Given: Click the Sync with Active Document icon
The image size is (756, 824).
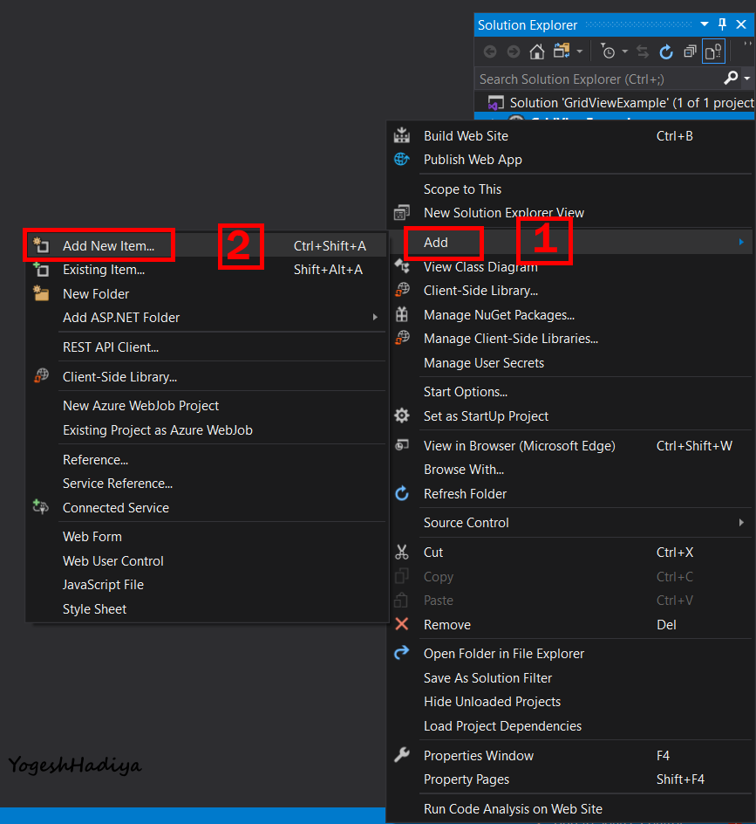Looking at the screenshot, I should click(644, 51).
